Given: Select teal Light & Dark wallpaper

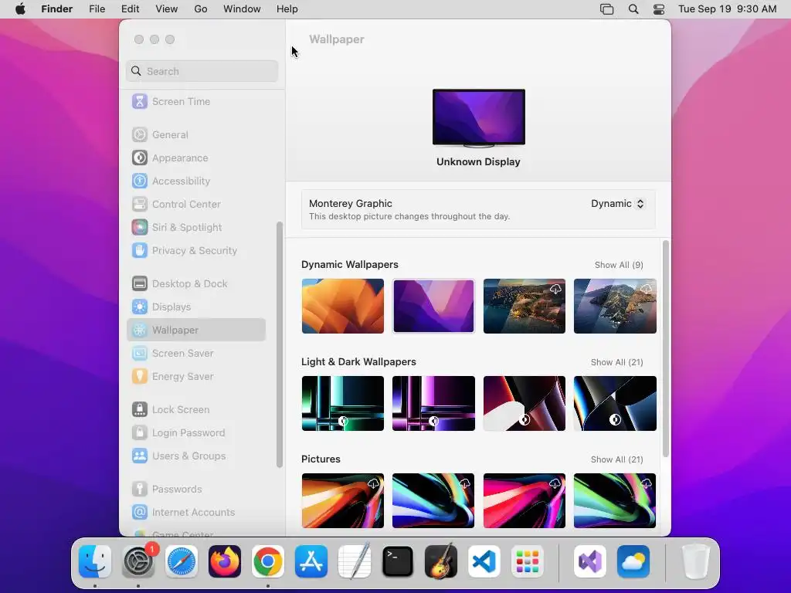Looking at the screenshot, I should [x=343, y=403].
